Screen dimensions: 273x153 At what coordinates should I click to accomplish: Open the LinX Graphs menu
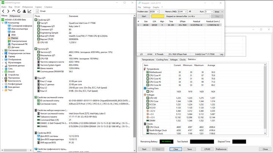pos(156,7)
